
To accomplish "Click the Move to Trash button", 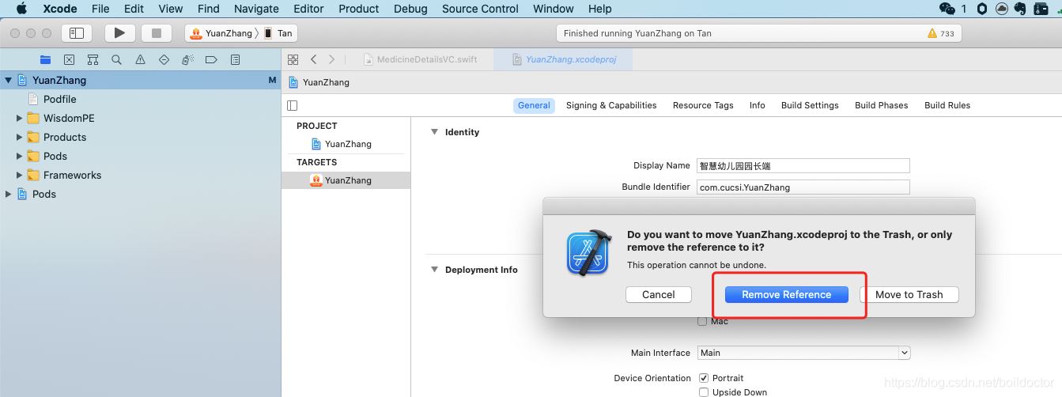I will (909, 294).
